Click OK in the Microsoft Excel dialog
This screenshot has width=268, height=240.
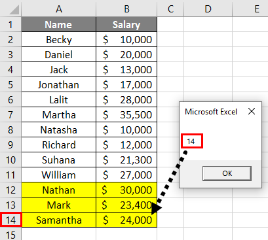pos(227,173)
